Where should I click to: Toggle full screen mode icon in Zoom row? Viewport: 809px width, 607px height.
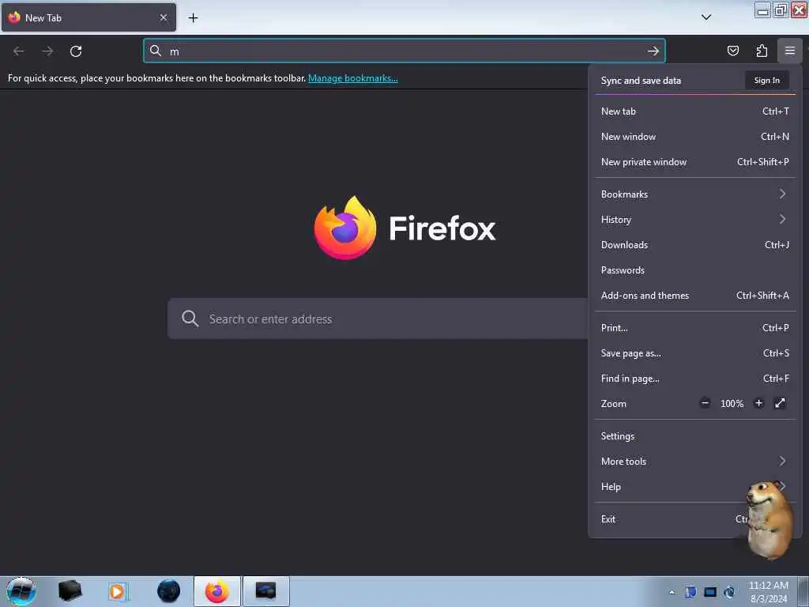780,403
